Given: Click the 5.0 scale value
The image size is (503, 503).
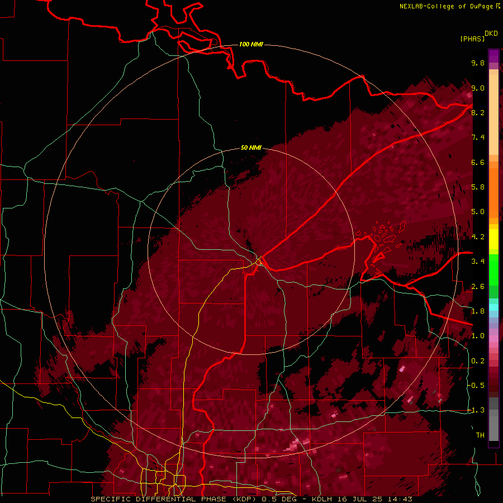Looking at the screenshot, I should [478, 212].
